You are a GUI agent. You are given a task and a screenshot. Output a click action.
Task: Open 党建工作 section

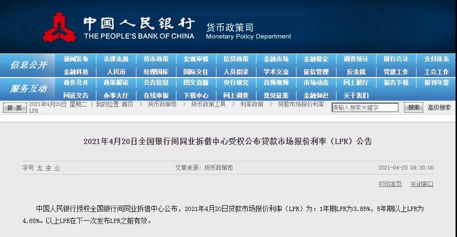tap(396, 72)
